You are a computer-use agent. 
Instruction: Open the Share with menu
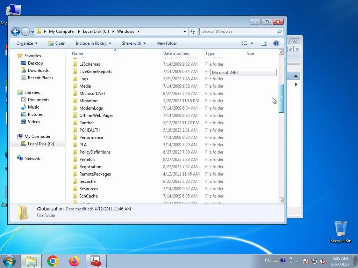134,43
